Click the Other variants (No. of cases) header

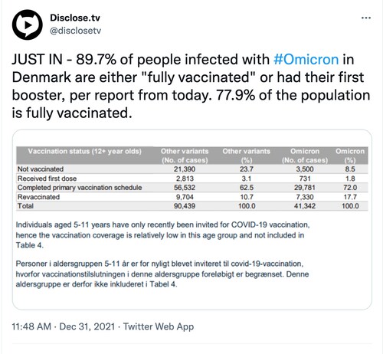[x=185, y=156]
